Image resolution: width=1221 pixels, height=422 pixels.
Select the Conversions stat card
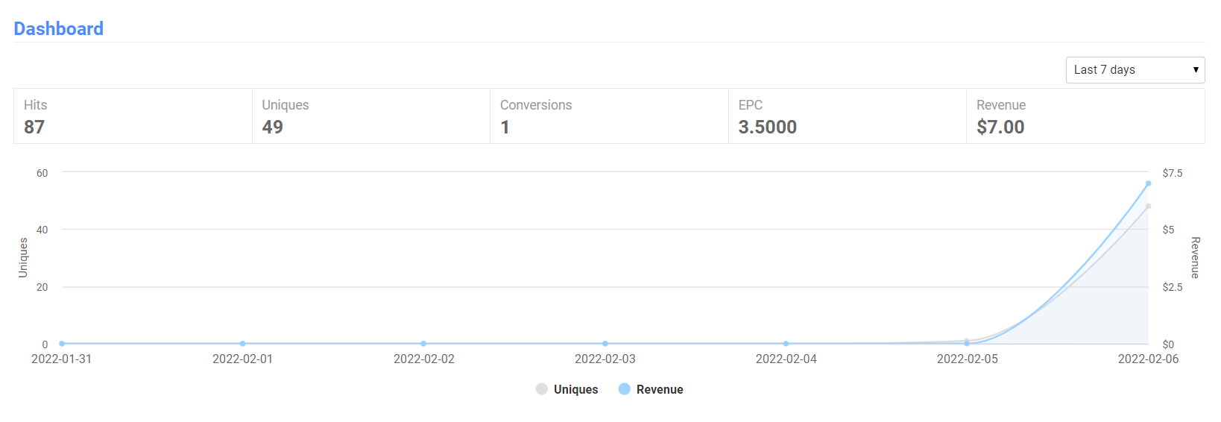coord(609,116)
